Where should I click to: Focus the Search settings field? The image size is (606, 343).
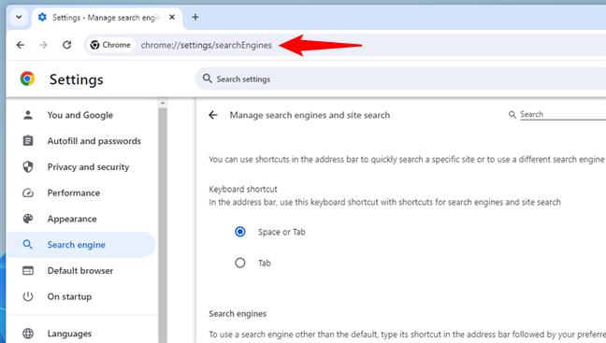coord(400,79)
